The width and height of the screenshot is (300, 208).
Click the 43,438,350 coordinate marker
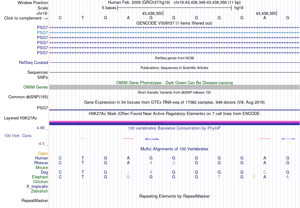pyautogui.click(x=152, y=13)
